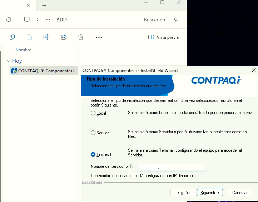This screenshot has height=202, width=258.
Task: Toggle Vista previa pane
Action: [x=163, y=37]
